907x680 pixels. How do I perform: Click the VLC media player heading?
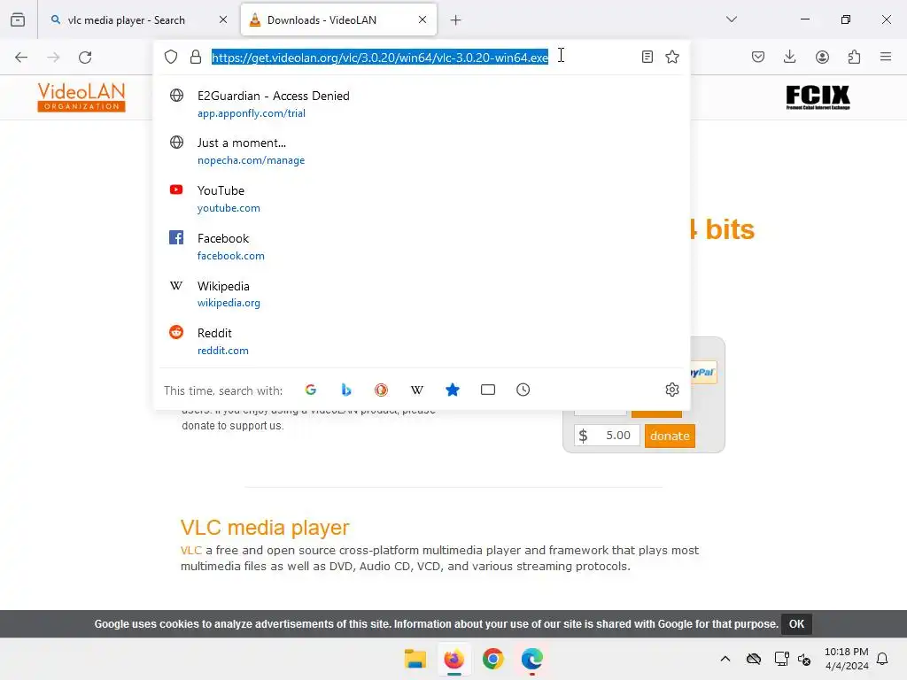click(x=265, y=528)
